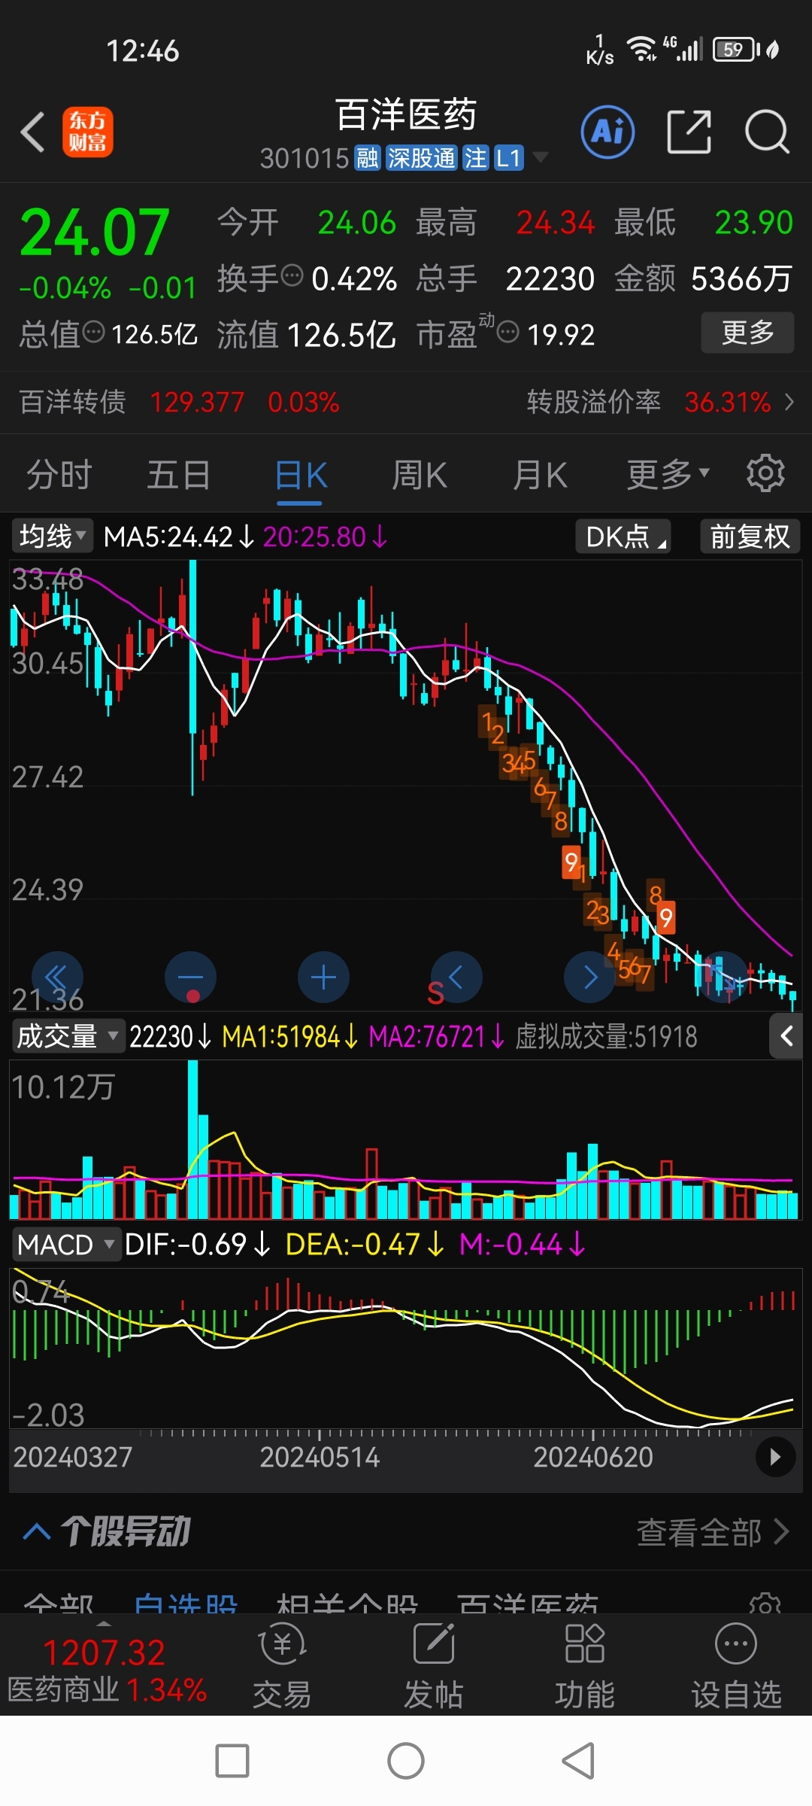Tap the red S sell signal marker
Viewport: 812px width, 1806px height.
pyautogui.click(x=435, y=993)
